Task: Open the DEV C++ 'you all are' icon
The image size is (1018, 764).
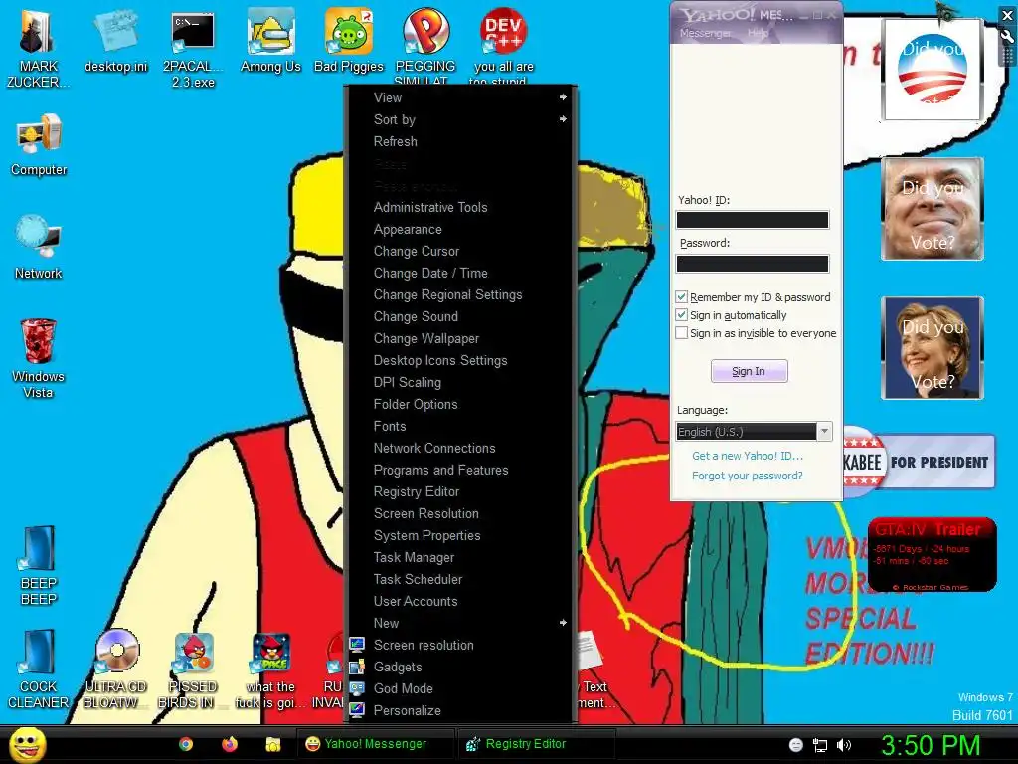Action: [503, 46]
